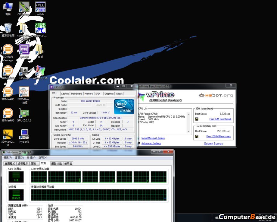Screen dimensions: 277x222
Task: Open the tool folder on desktop
Action: coord(40,50)
